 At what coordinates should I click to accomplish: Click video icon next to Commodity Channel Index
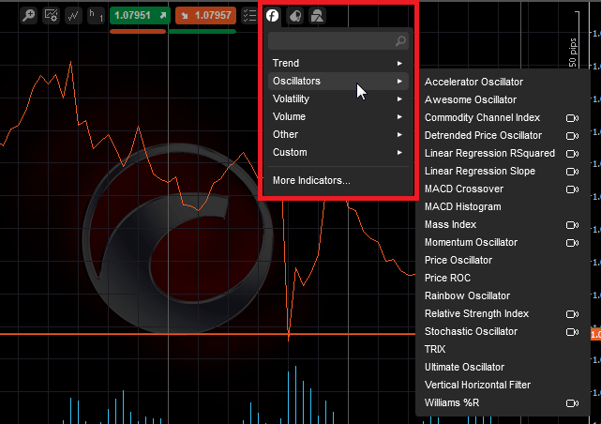pyautogui.click(x=572, y=118)
